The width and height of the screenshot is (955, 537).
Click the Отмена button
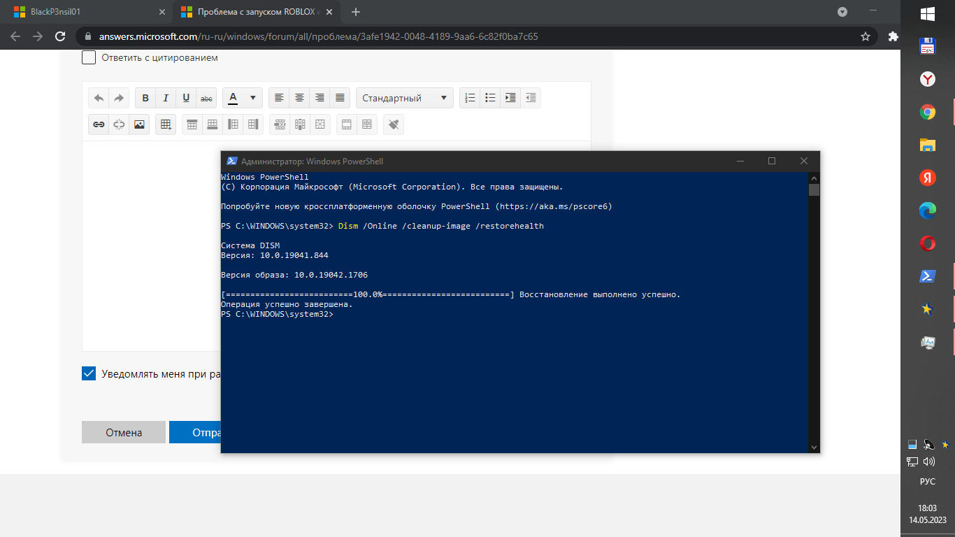click(x=124, y=432)
